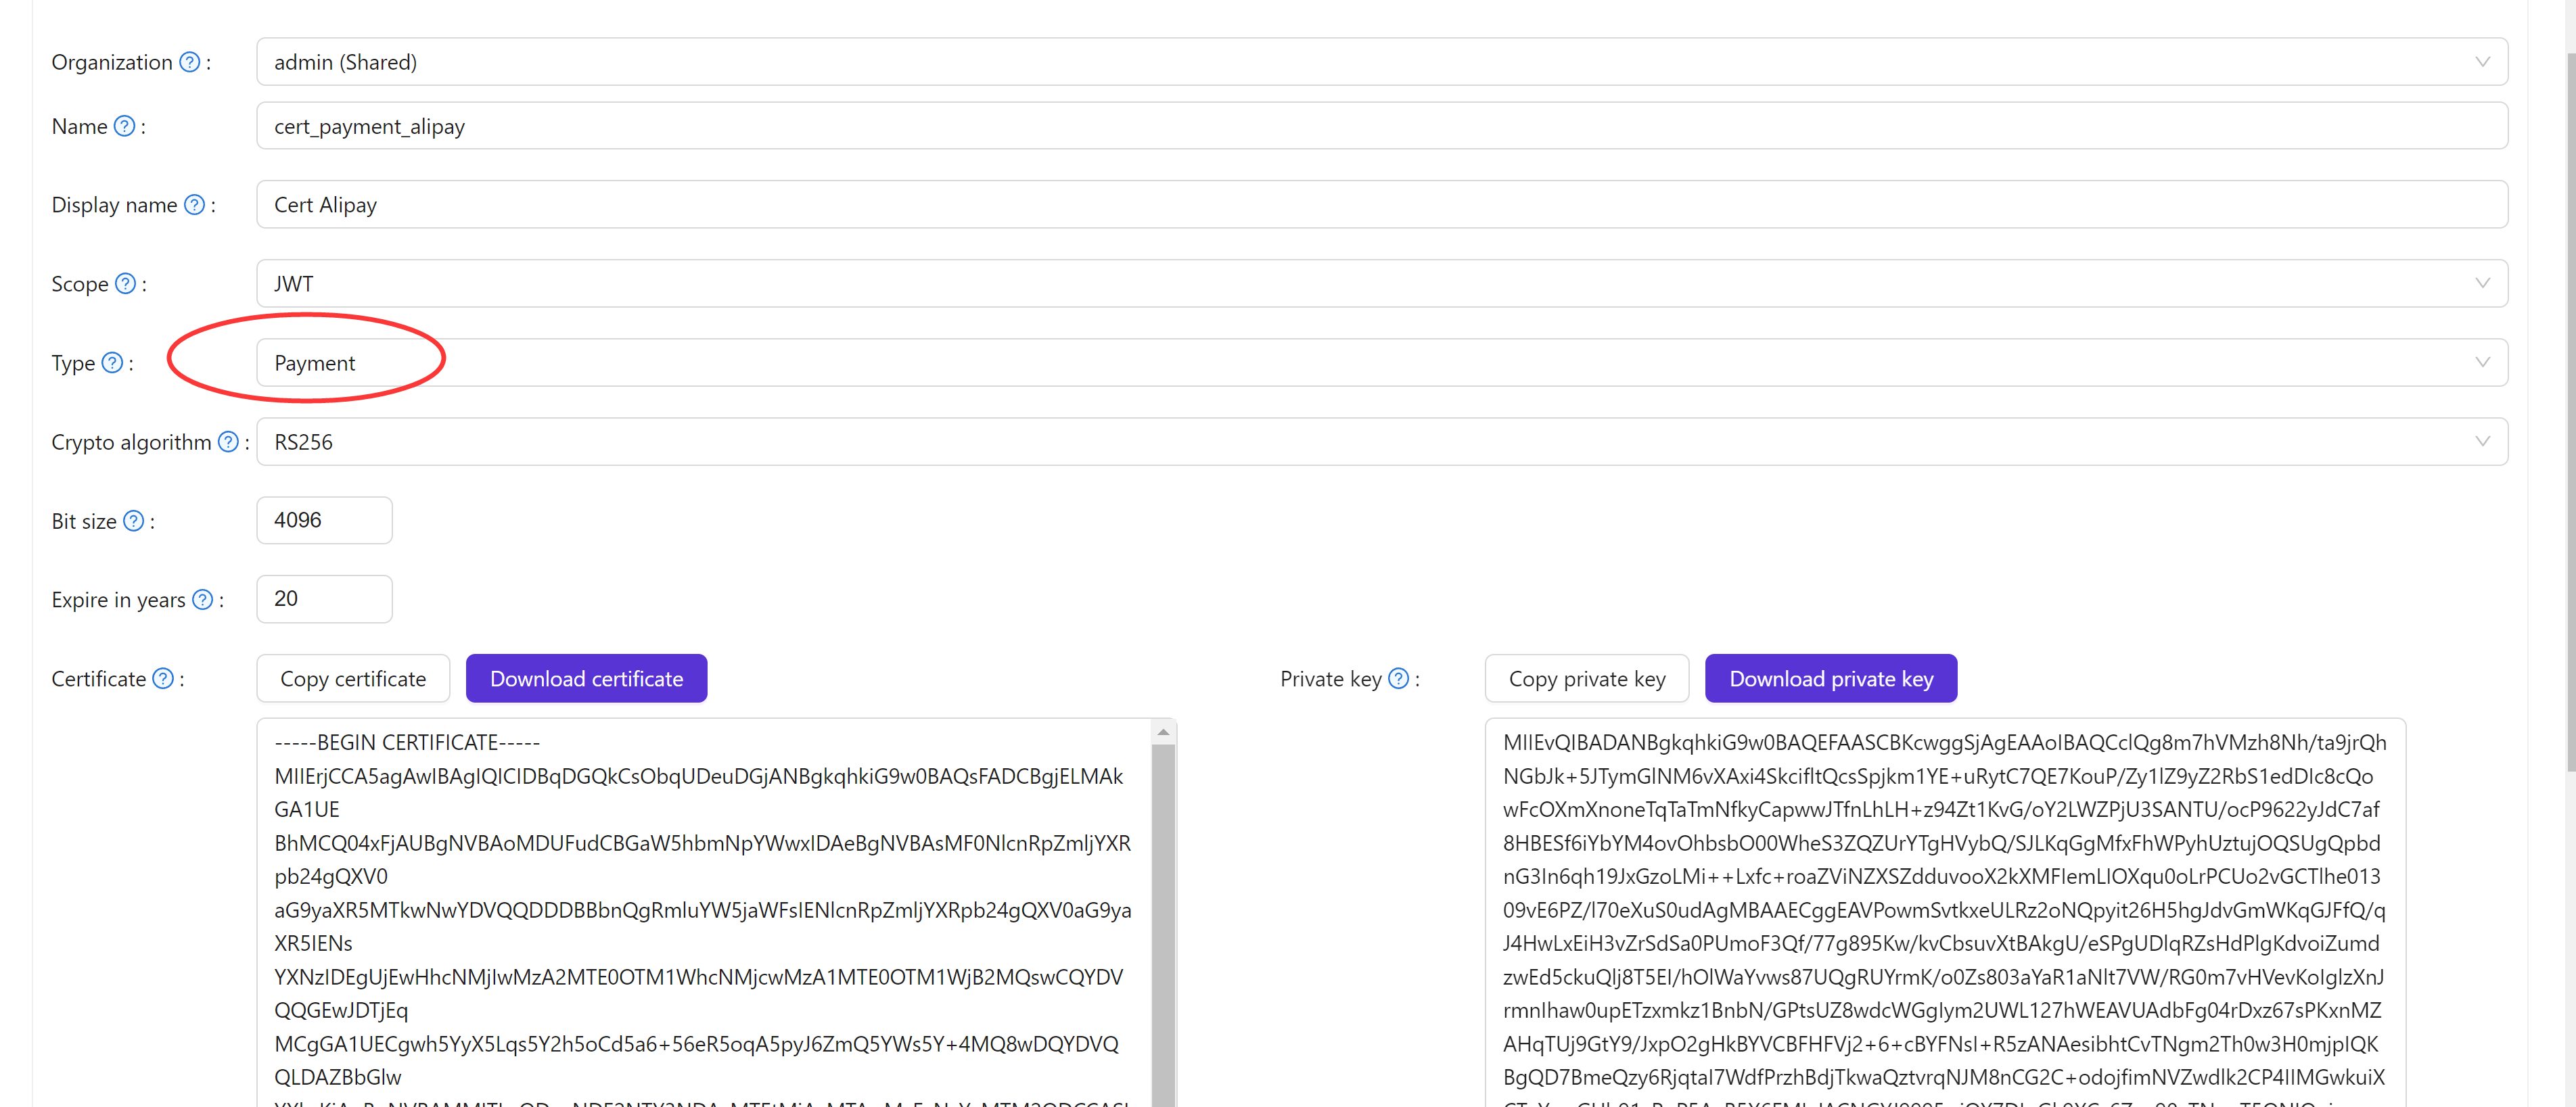The width and height of the screenshot is (2576, 1107).
Task: Click Crypto algorithm help icon
Action: click(228, 442)
